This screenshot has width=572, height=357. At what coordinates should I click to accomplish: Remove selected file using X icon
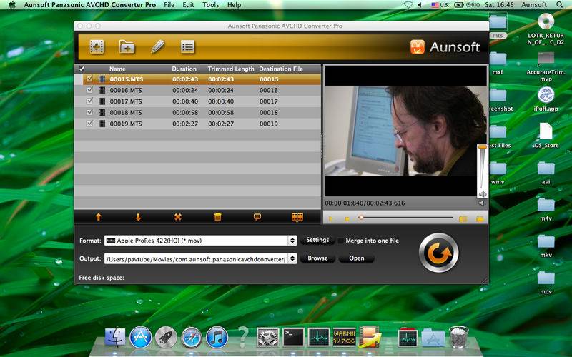click(x=177, y=217)
